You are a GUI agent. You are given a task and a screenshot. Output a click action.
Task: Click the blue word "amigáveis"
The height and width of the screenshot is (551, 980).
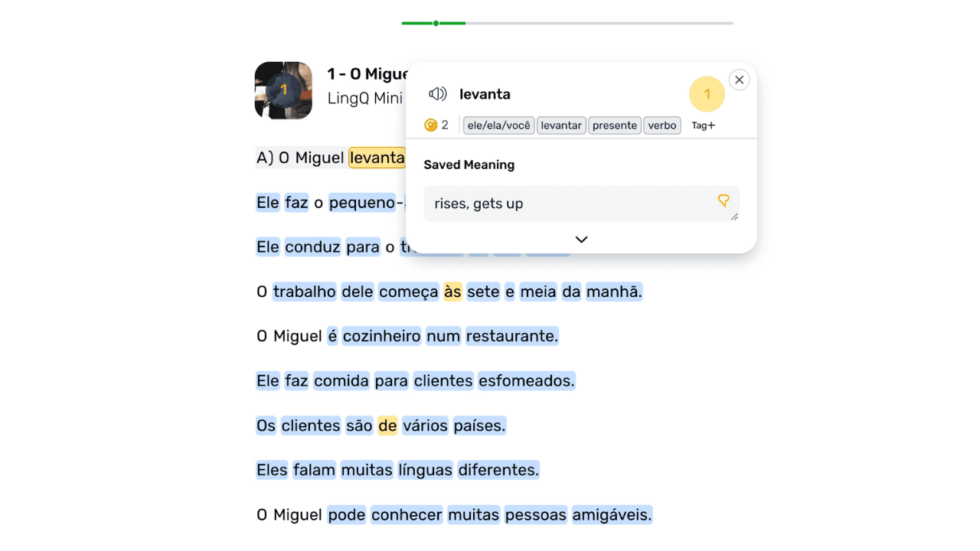coord(612,515)
